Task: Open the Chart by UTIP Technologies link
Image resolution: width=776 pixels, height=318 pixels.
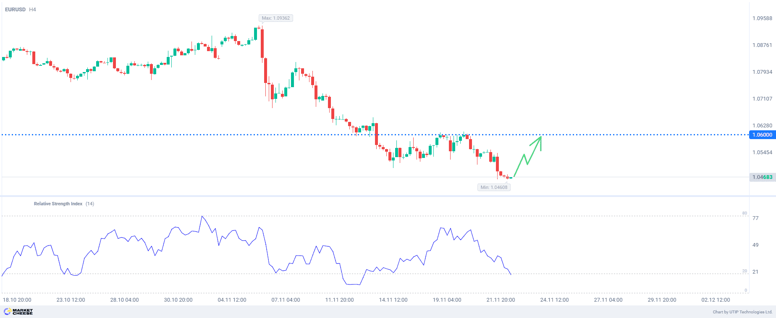Action: [x=742, y=312]
